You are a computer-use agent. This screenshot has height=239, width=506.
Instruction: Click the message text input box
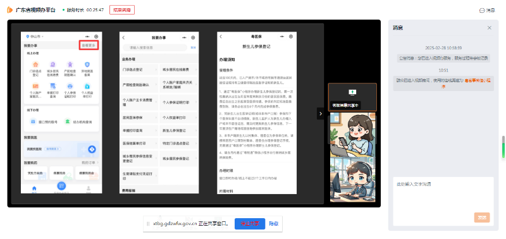click(x=443, y=201)
